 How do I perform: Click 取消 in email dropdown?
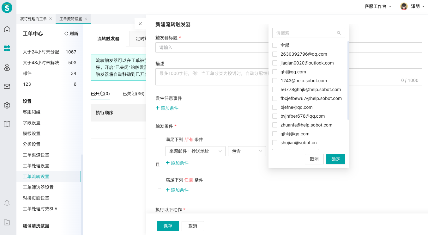point(314,159)
